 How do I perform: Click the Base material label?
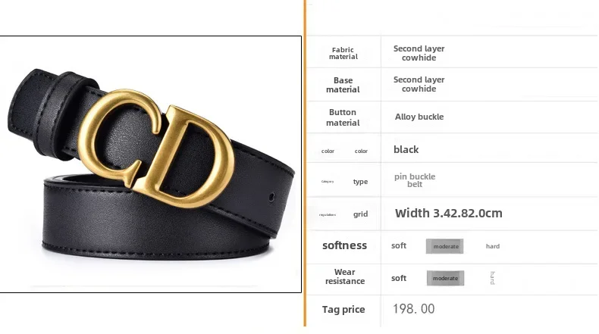pyautogui.click(x=343, y=85)
